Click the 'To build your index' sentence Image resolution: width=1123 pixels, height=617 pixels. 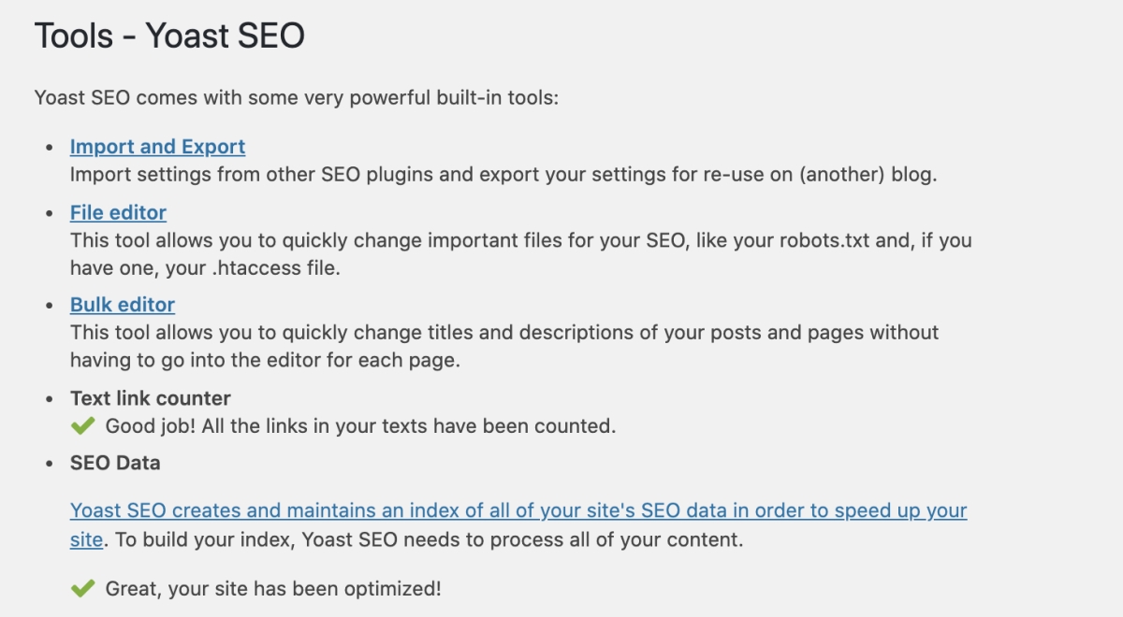click(428, 539)
